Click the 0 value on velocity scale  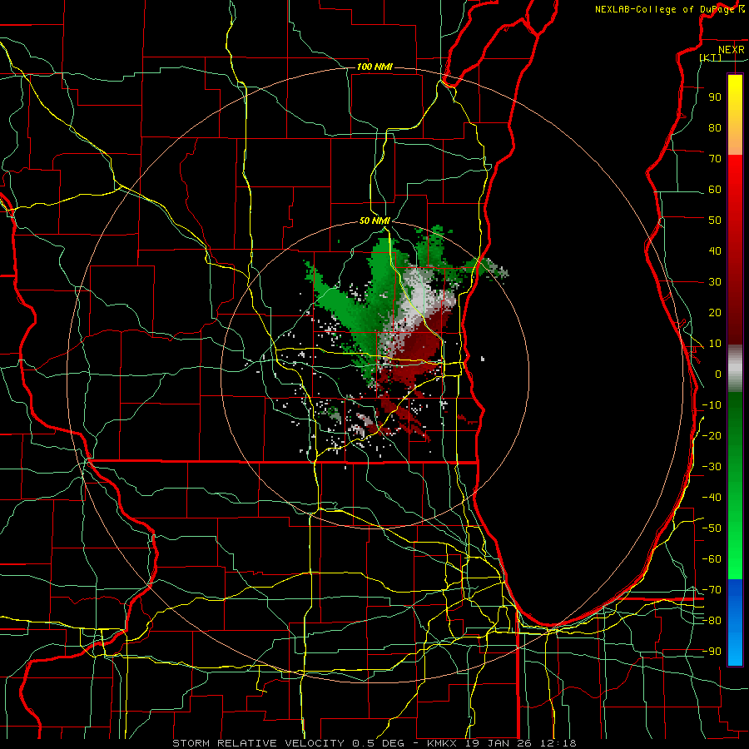pyautogui.click(x=718, y=374)
